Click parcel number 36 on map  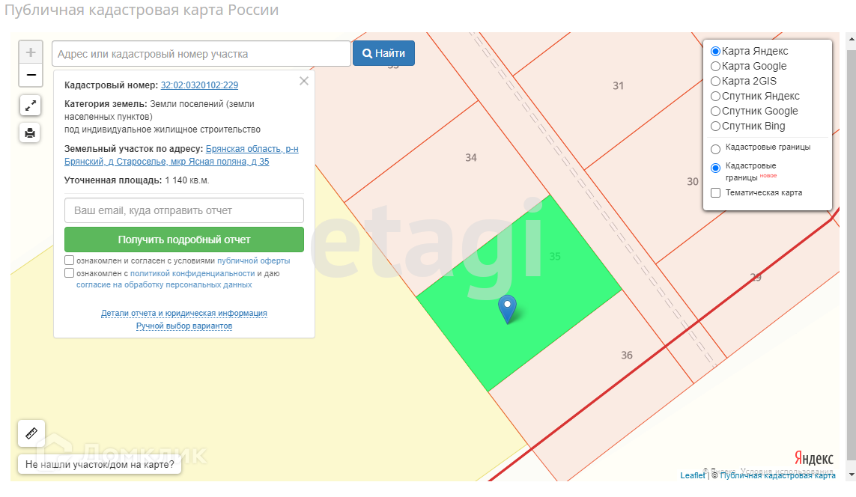(x=627, y=355)
